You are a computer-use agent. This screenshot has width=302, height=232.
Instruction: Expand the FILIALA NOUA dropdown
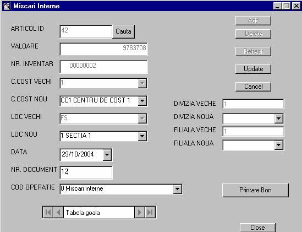(278, 145)
